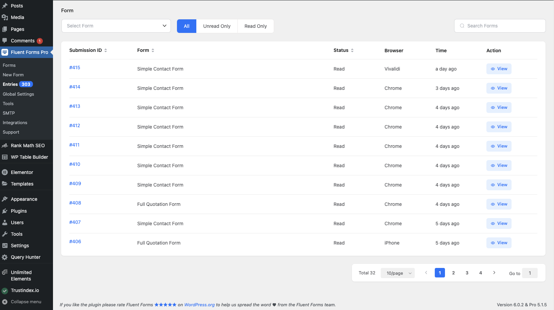The image size is (554, 310).
Task: Open the Global Settings menu item
Action: pos(18,94)
